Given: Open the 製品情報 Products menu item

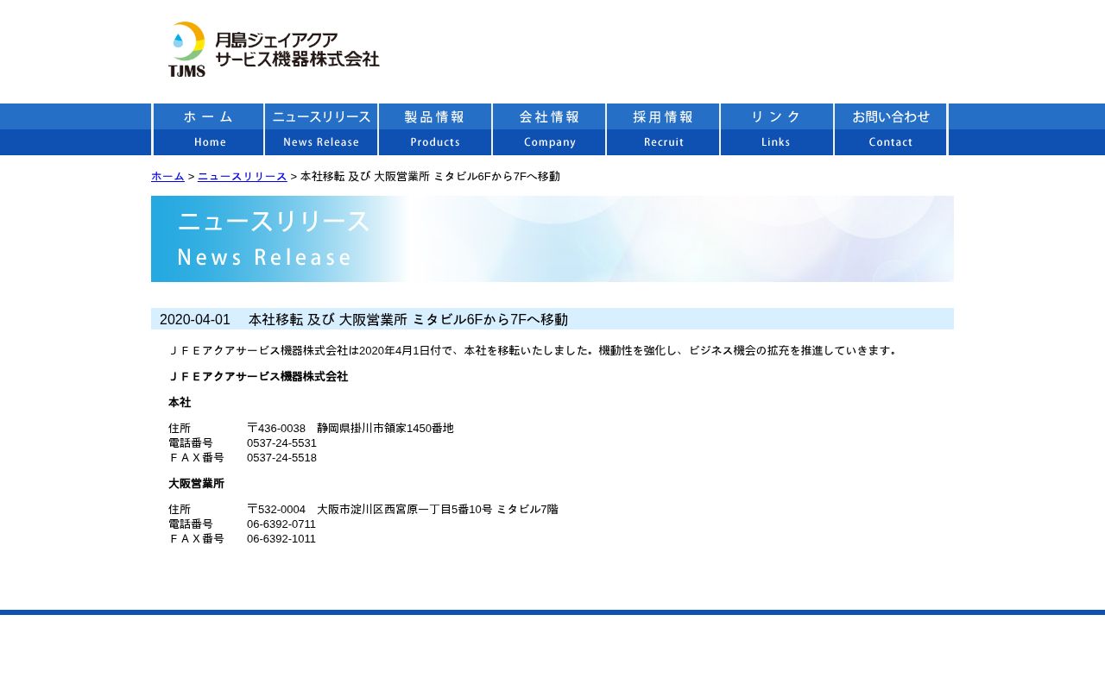Looking at the screenshot, I should 435,129.
